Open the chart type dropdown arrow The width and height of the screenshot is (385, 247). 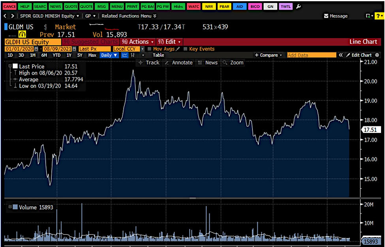click(x=143, y=55)
